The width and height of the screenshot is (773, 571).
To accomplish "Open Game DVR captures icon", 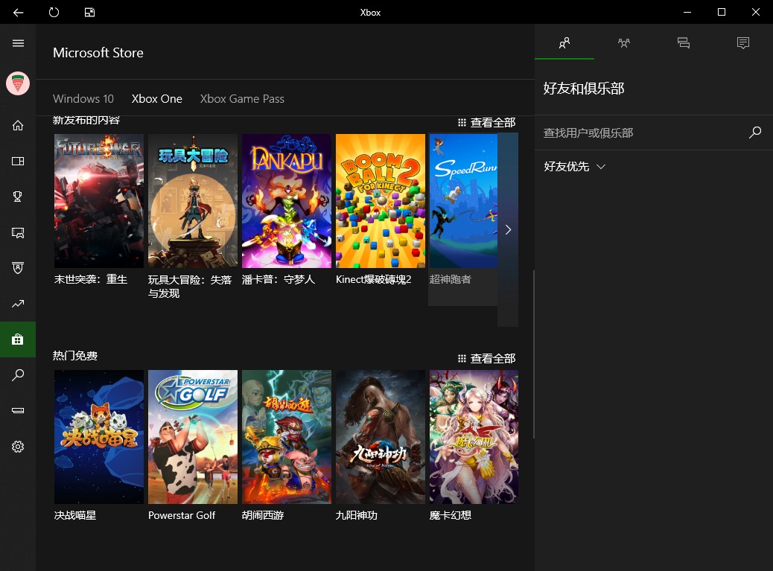I will tap(18, 232).
